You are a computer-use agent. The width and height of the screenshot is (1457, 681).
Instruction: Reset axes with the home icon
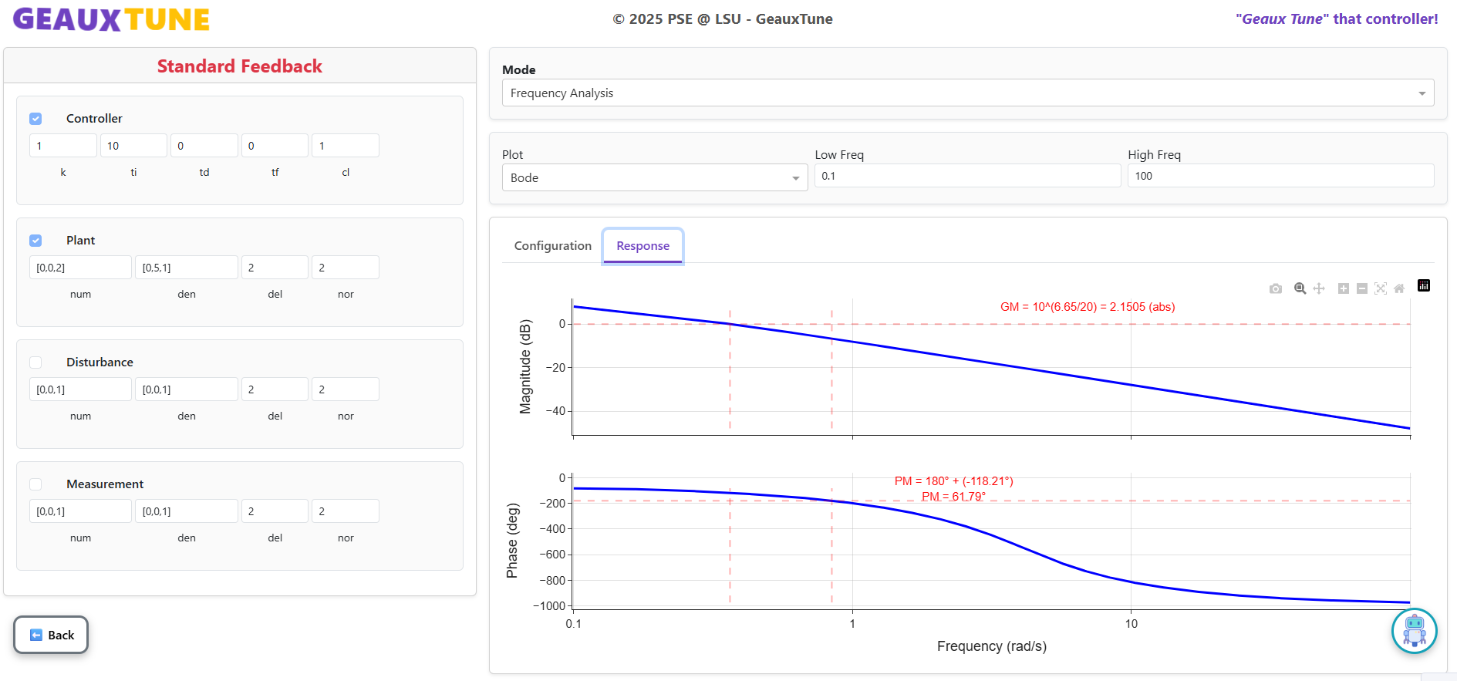point(1399,288)
